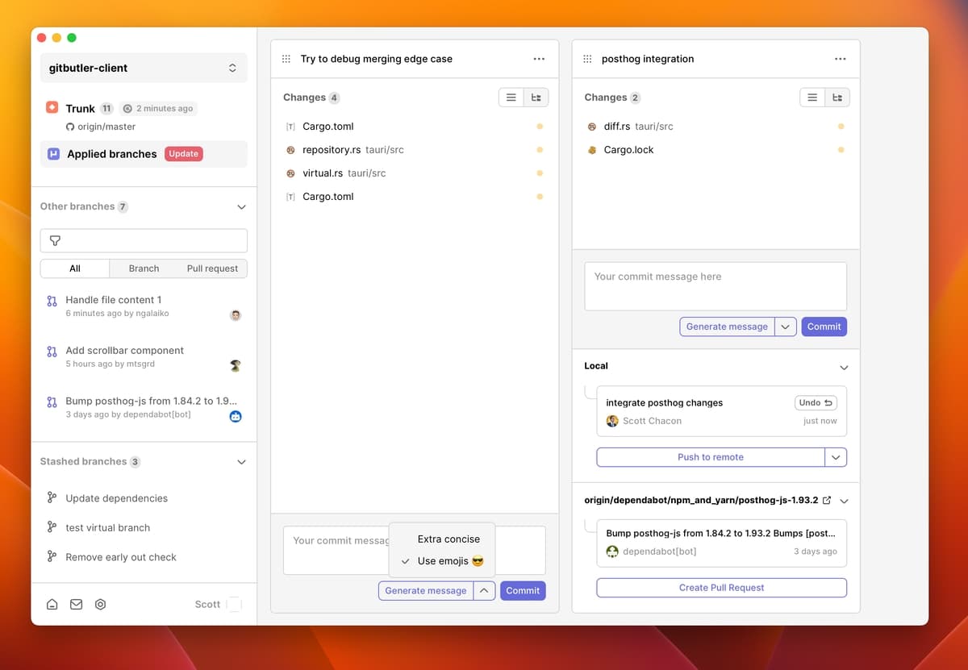Open external link icon beside origin/dependabot branch
This screenshot has height=670, width=968.
point(827,501)
